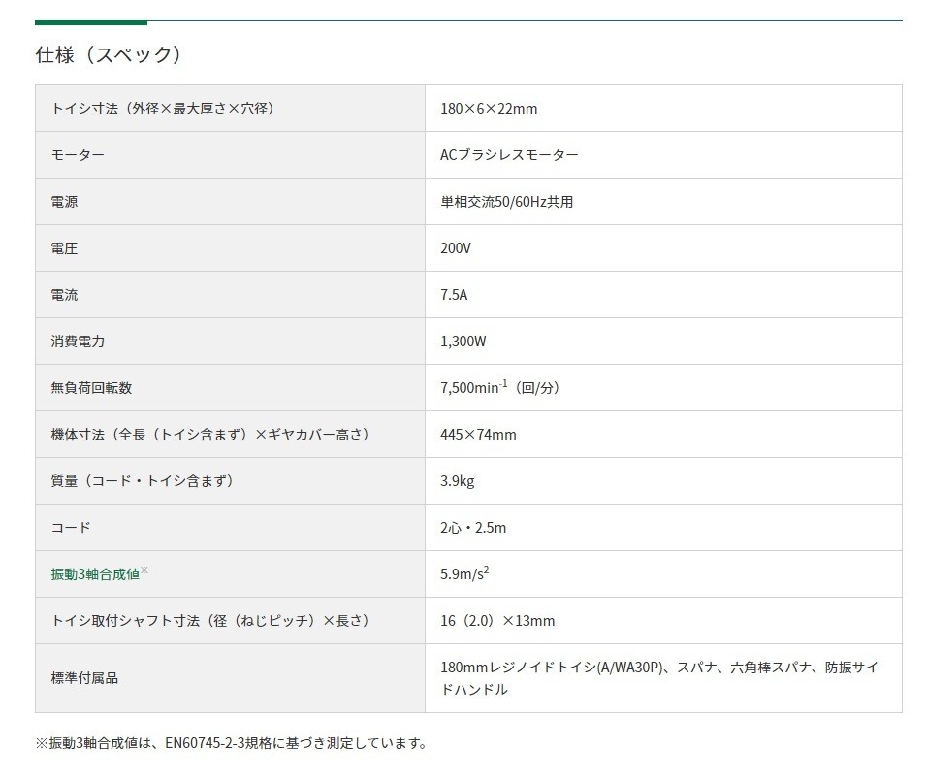Select the トイシ寸法（外径×最大厚さ×穴径） label

pos(162,109)
